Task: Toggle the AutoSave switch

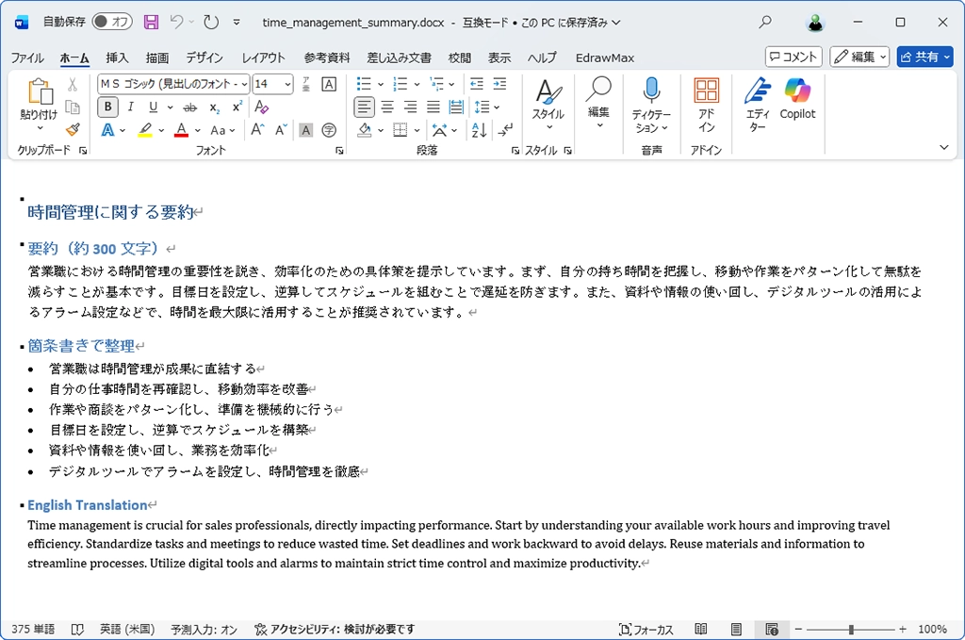Action: (x=112, y=22)
